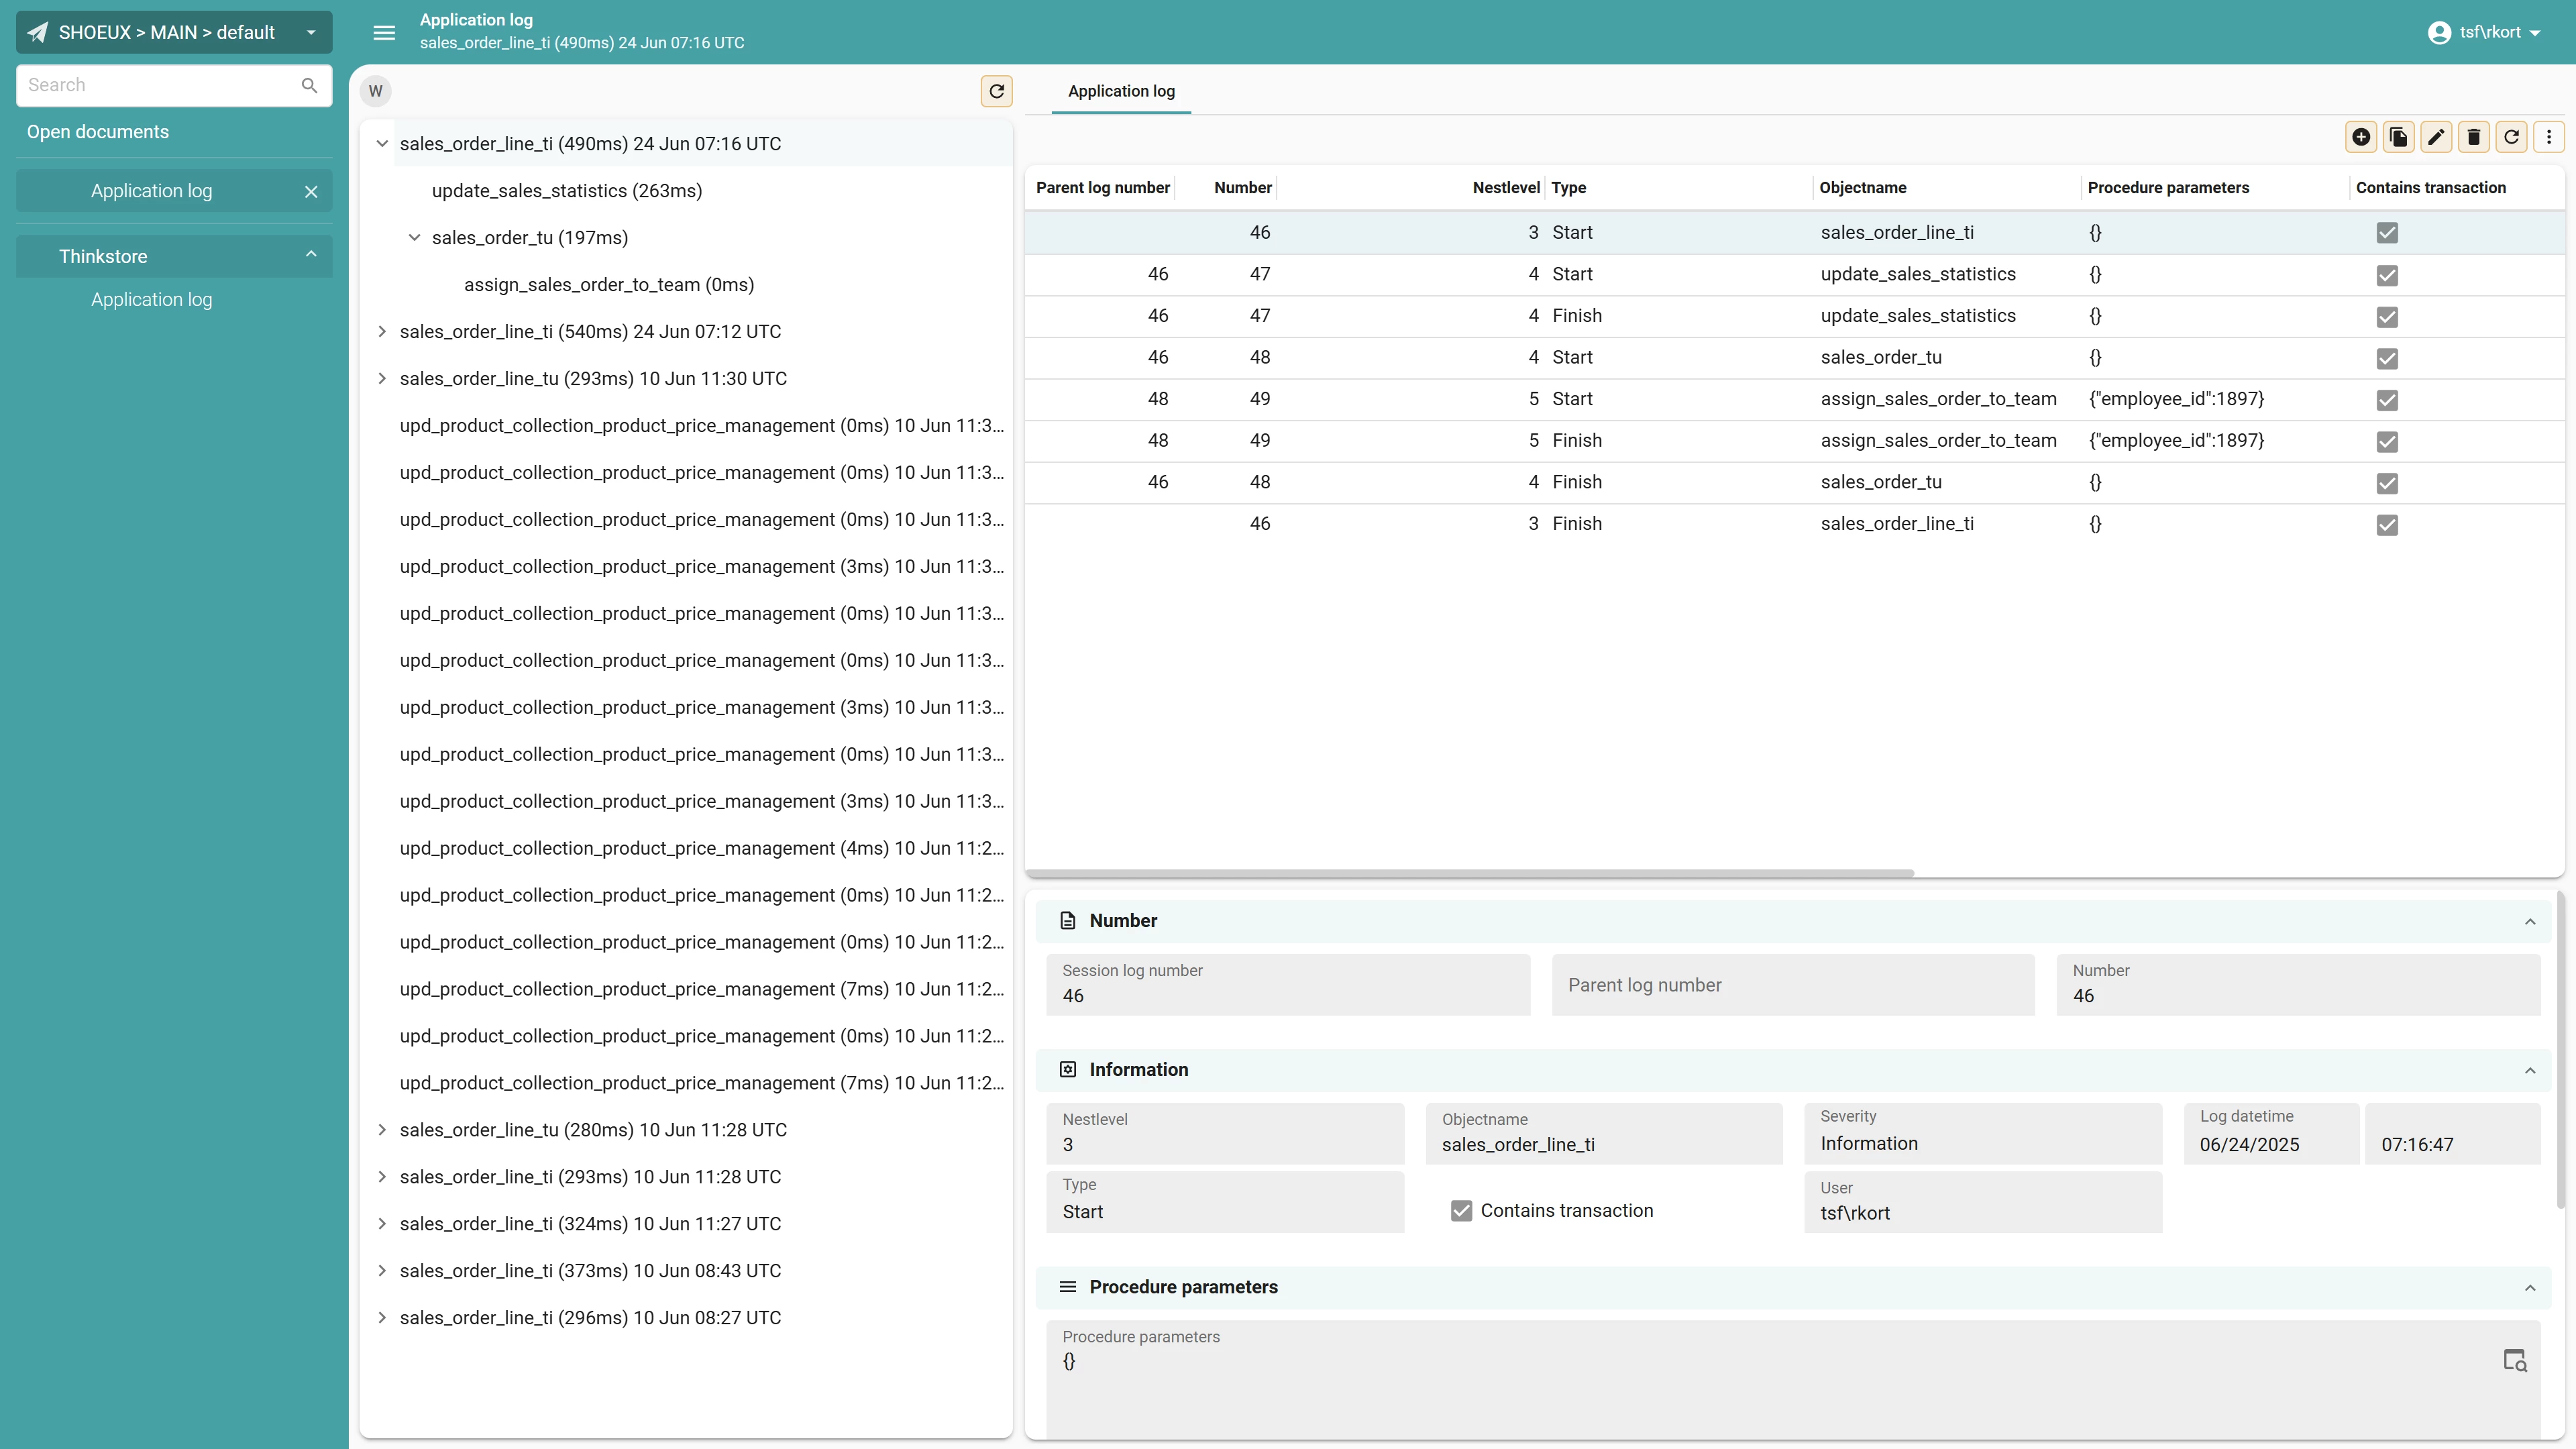Collapse the Number form section
Screen dimensions: 2576x1449
point(2529,921)
